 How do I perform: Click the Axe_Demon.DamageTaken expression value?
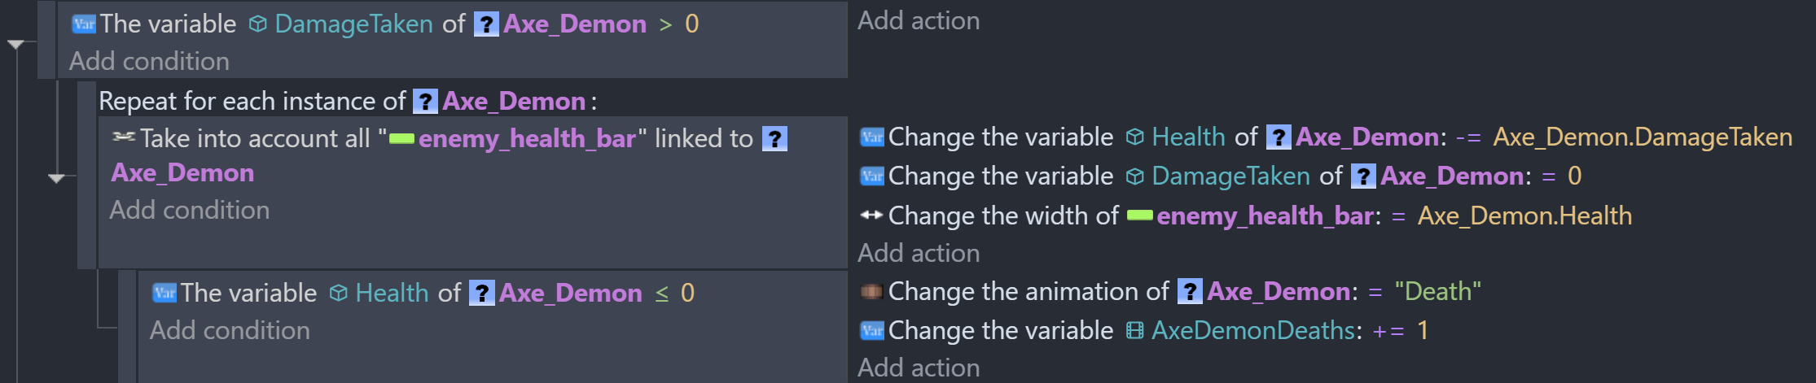[1642, 137]
